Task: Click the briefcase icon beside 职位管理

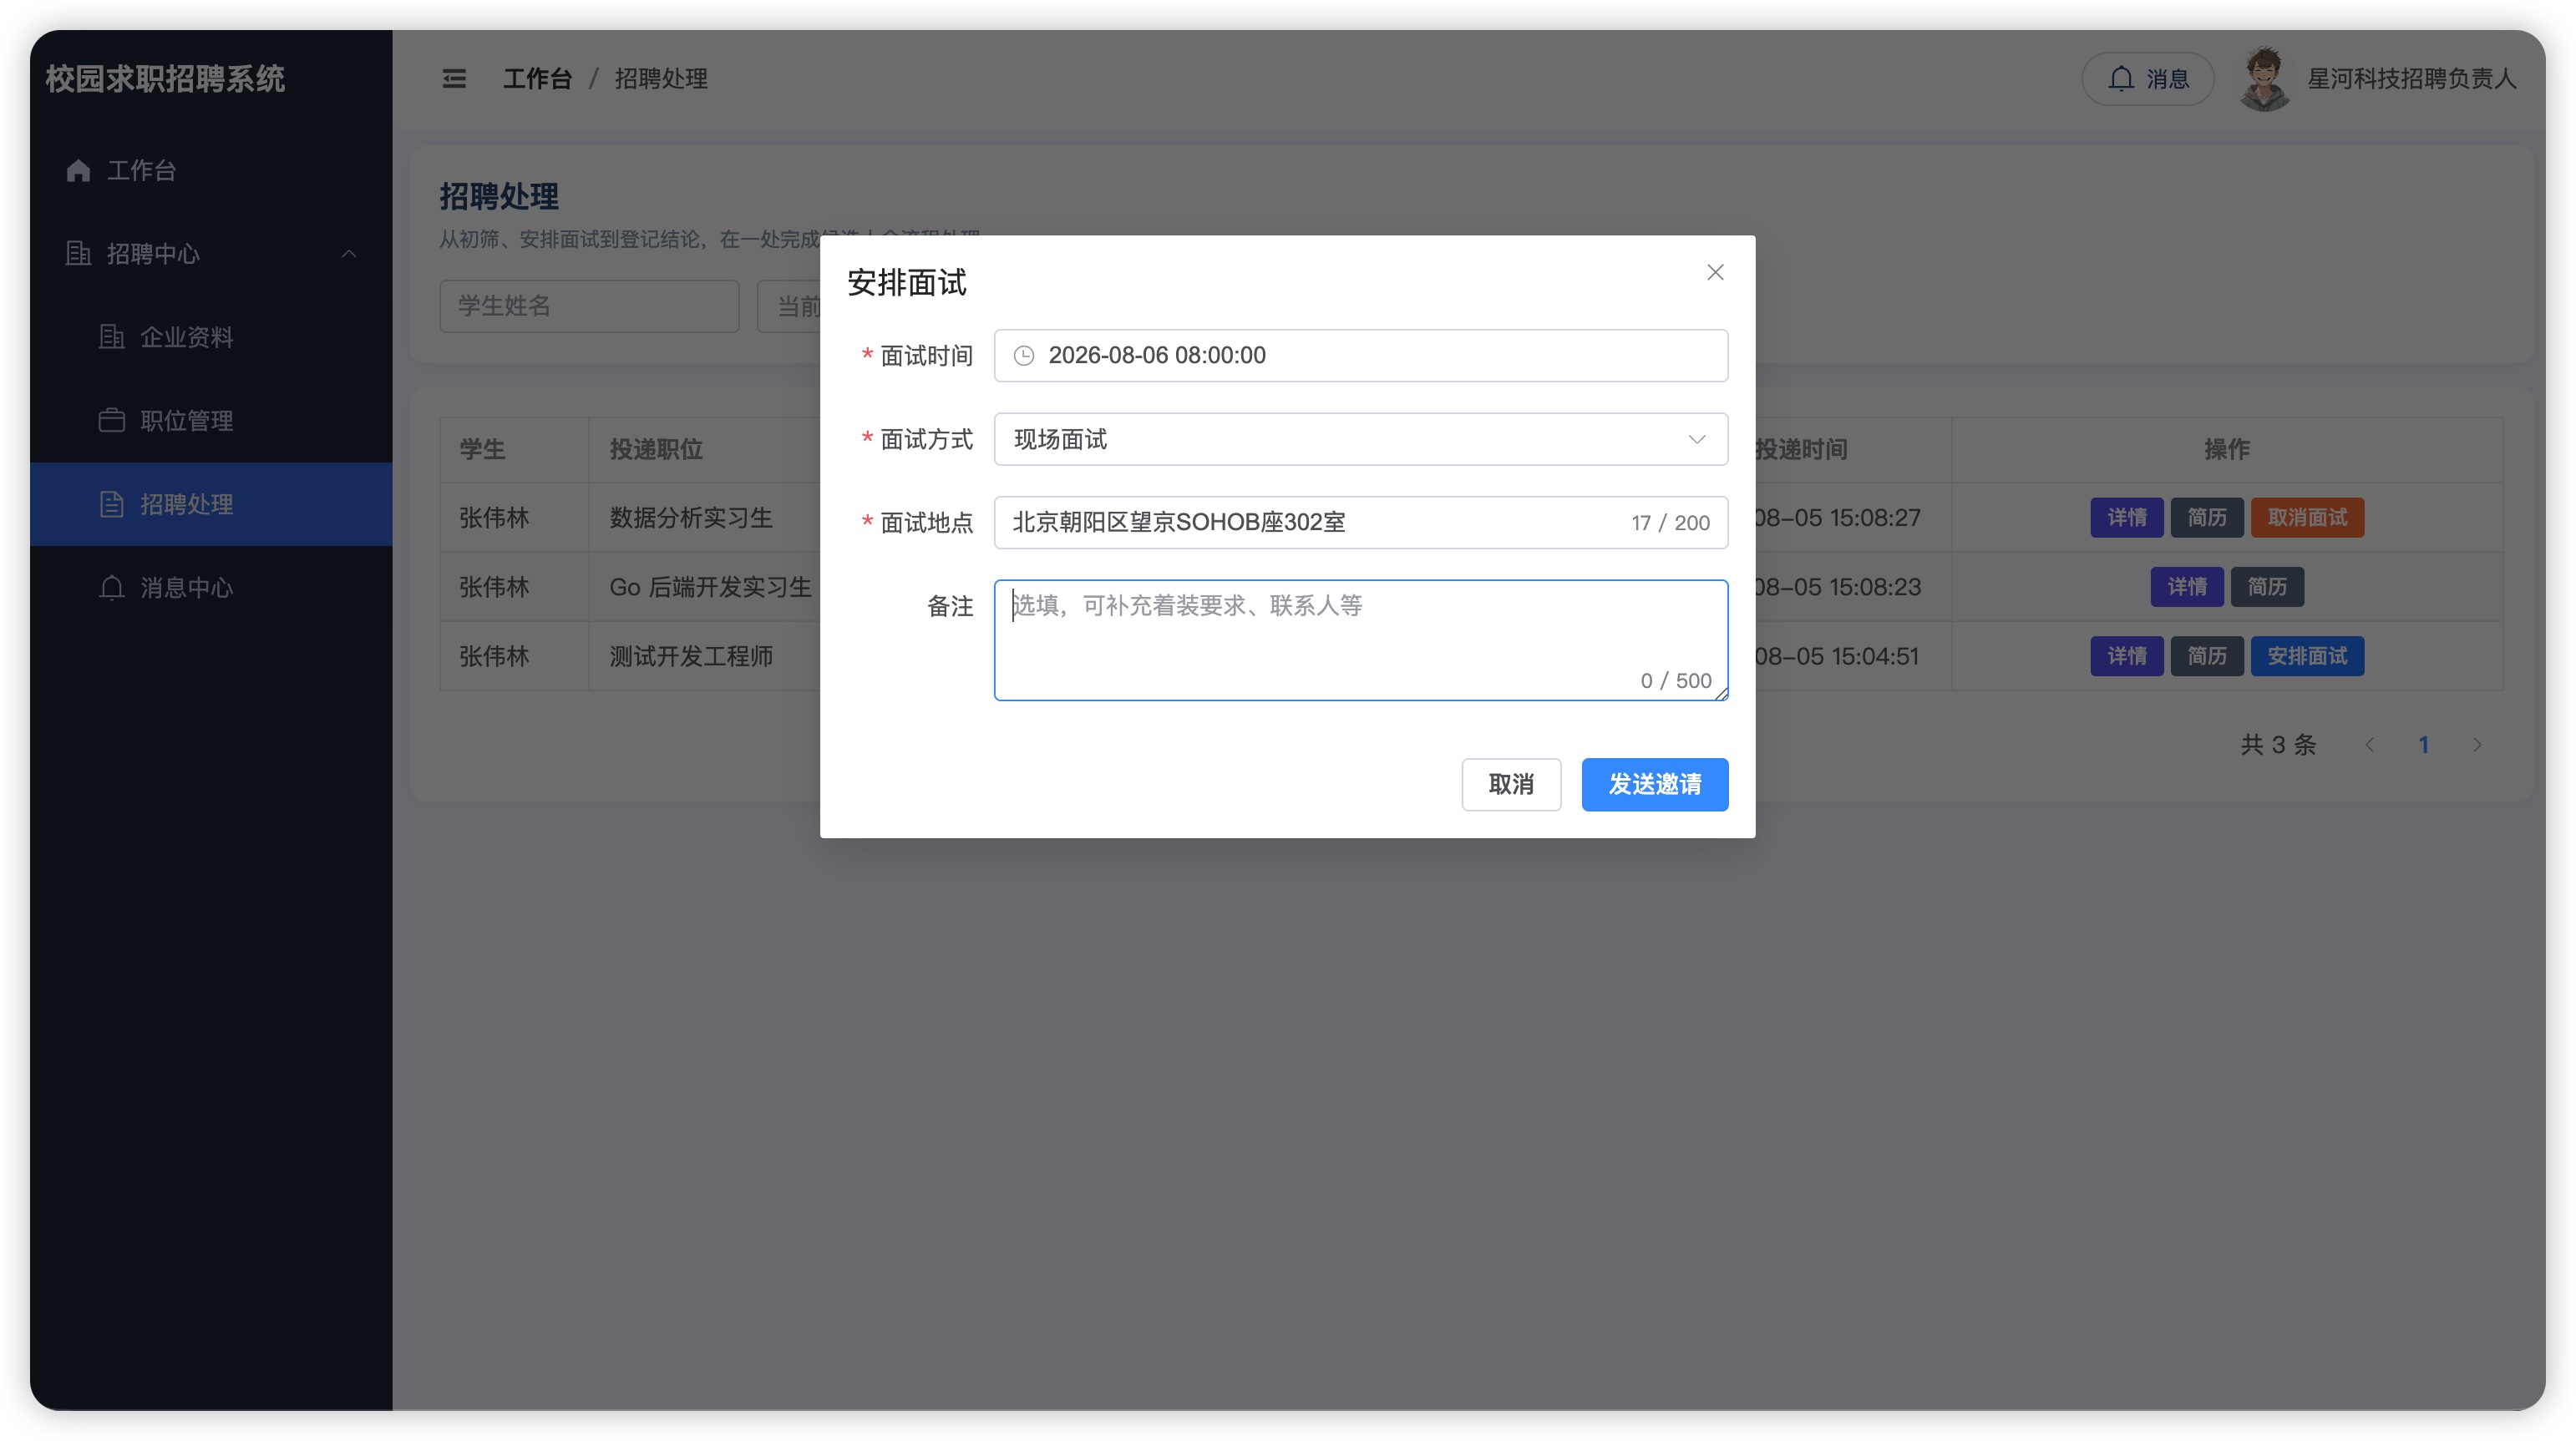Action: 112,421
